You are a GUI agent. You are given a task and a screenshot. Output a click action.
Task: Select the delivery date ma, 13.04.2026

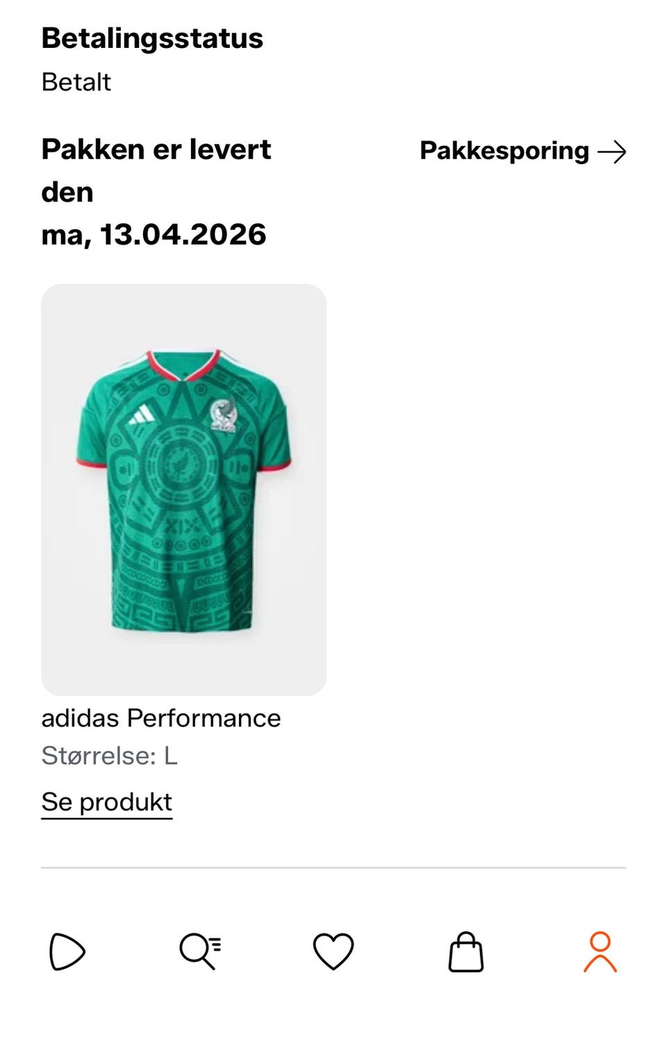point(154,235)
